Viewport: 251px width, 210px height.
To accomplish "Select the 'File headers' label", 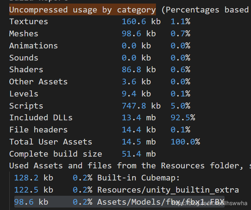I will coord(38,130).
